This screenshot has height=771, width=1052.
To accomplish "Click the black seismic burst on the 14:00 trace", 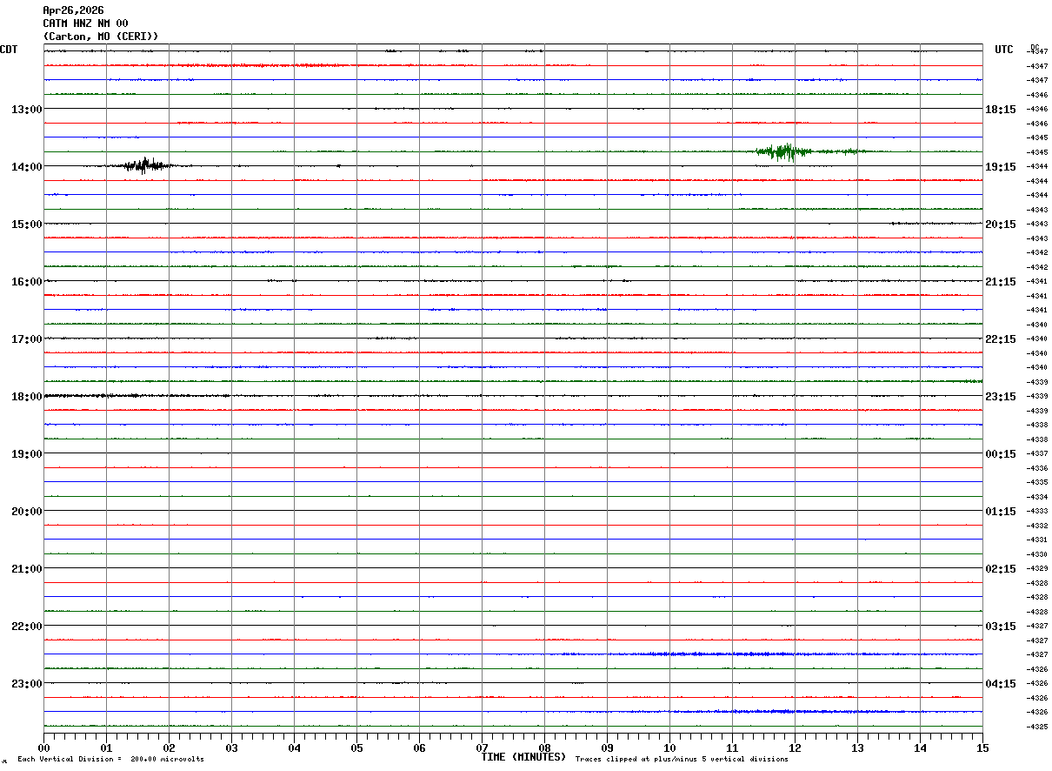I will tap(144, 165).
